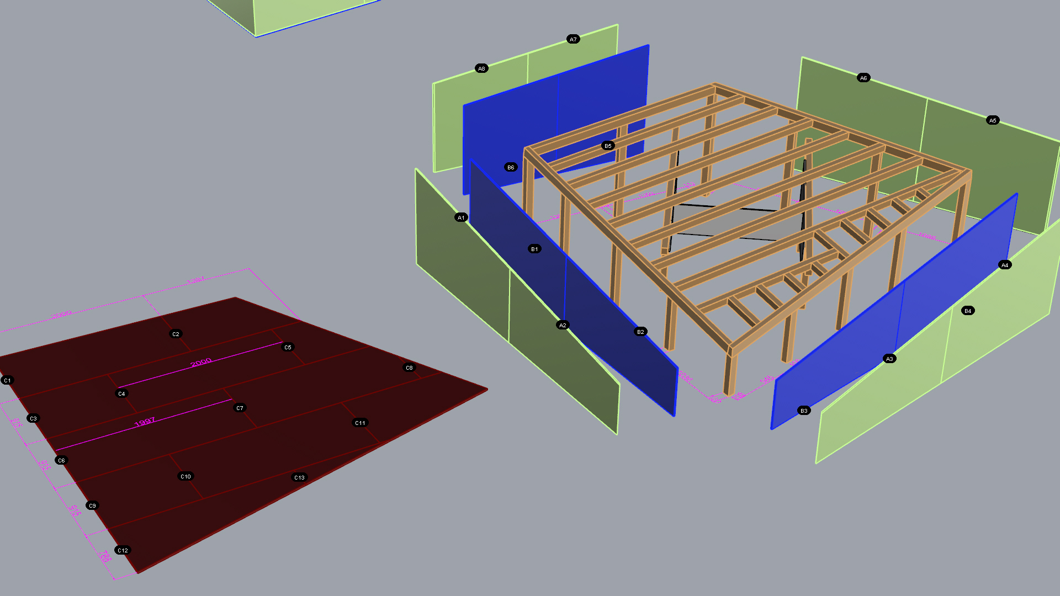
Task: Click the B1 tag on the dark blue panel
Action: (534, 249)
